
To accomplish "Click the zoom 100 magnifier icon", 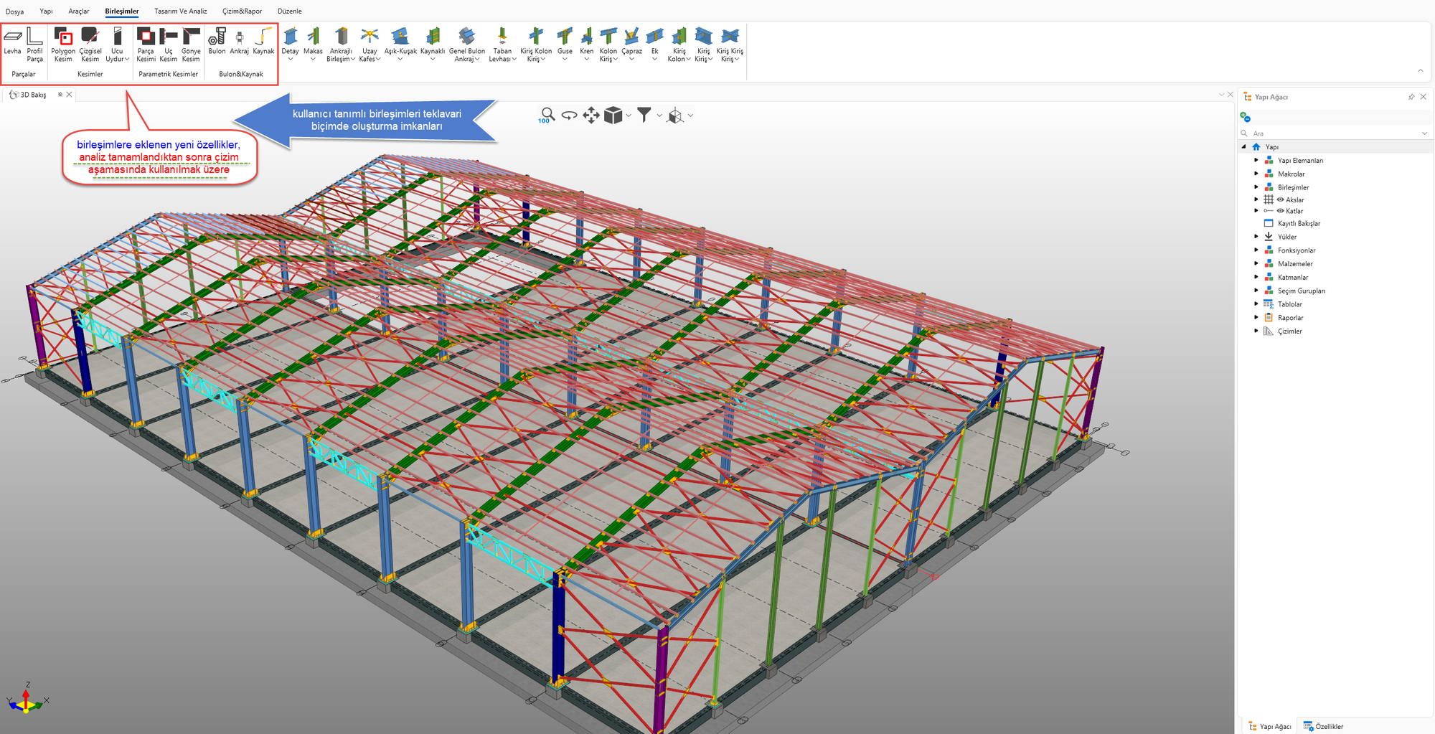I will (547, 115).
